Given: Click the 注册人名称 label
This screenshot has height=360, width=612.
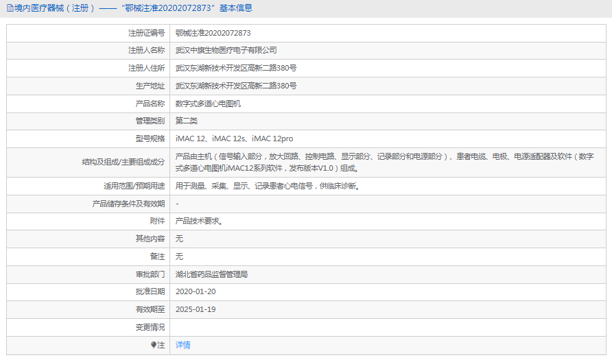Looking at the screenshot, I should coord(146,50).
